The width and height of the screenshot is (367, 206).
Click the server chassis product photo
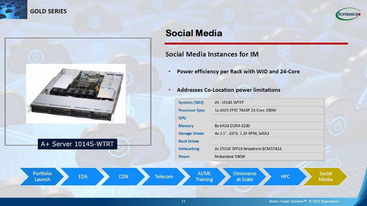pos(76,94)
